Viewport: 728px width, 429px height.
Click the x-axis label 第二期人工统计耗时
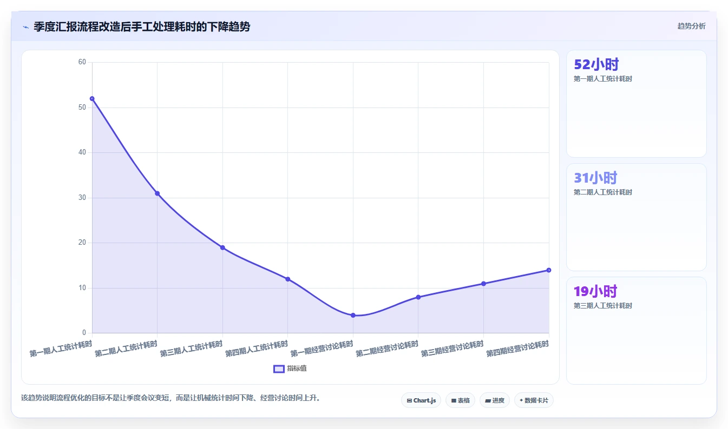[126, 349]
